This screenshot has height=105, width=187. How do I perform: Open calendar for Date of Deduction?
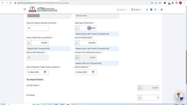(x=93, y=72)
